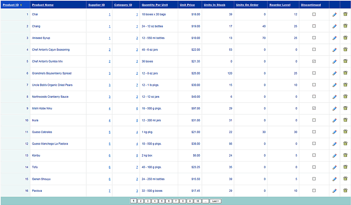The height and width of the screenshot is (205, 351).
Task: Click delete icon for Queso Cabrales
Action: 345,132
